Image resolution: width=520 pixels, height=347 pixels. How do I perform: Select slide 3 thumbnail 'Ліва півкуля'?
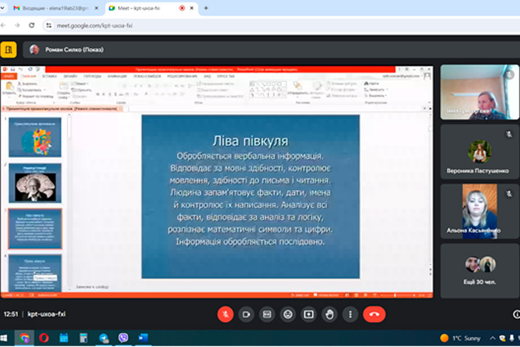(x=35, y=229)
